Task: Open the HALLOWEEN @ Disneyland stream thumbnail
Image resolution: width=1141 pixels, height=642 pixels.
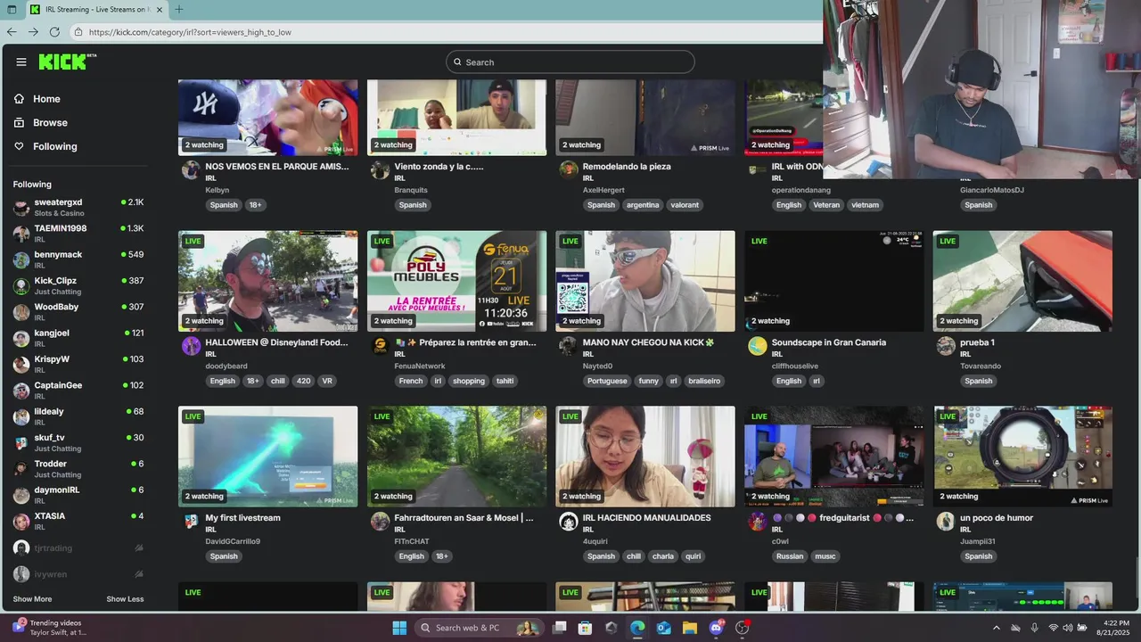Action: [268, 281]
